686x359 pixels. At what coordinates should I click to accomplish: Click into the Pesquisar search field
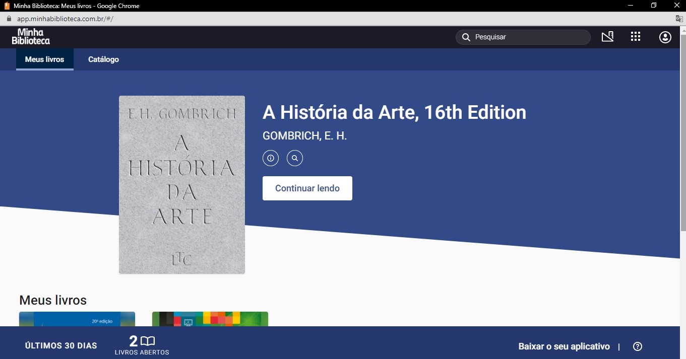[x=529, y=37]
